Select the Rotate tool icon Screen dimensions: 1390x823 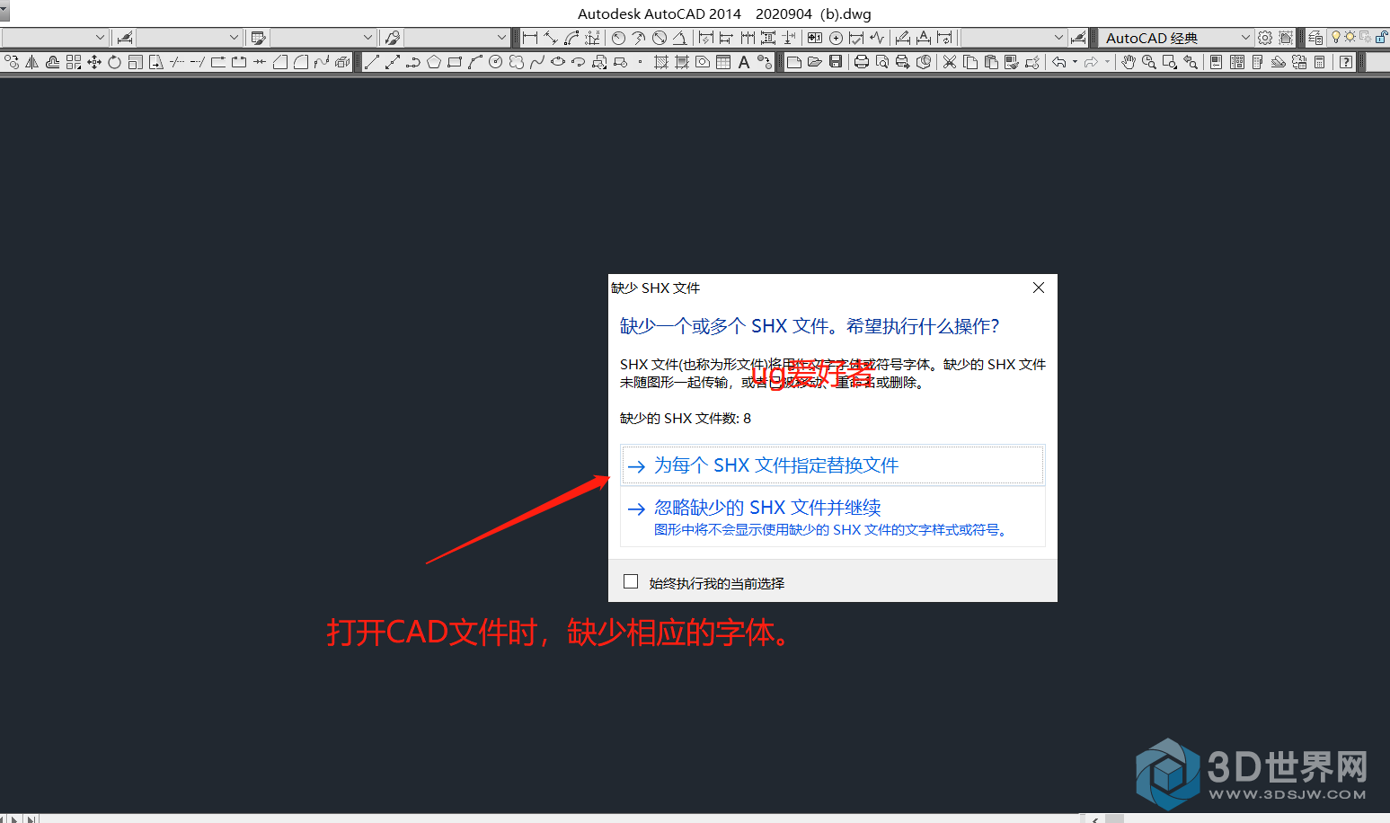[x=114, y=62]
